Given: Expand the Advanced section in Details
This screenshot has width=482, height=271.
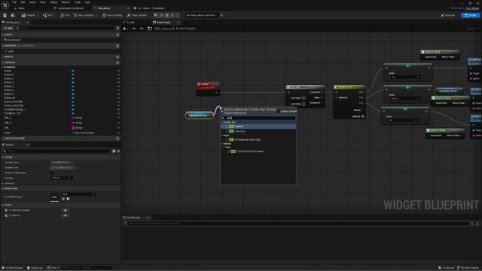Looking at the screenshot, I should (3, 184).
